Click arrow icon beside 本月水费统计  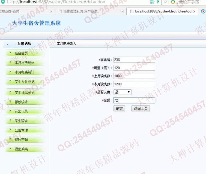10,62
